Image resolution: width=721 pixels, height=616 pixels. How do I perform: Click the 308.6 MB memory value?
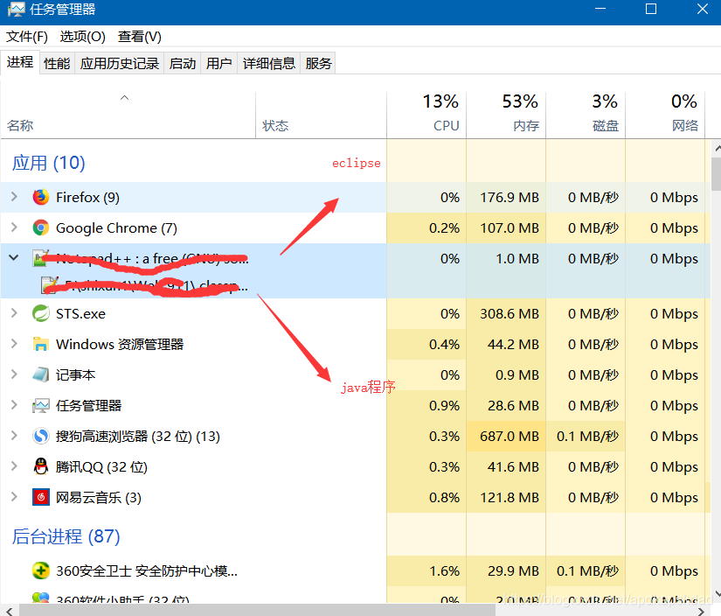[x=510, y=313]
